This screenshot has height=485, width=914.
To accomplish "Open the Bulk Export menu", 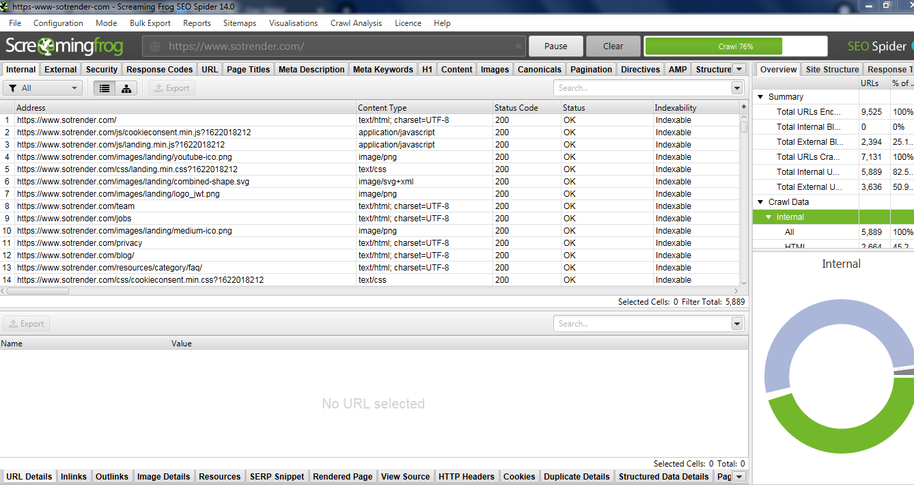I will [x=150, y=23].
